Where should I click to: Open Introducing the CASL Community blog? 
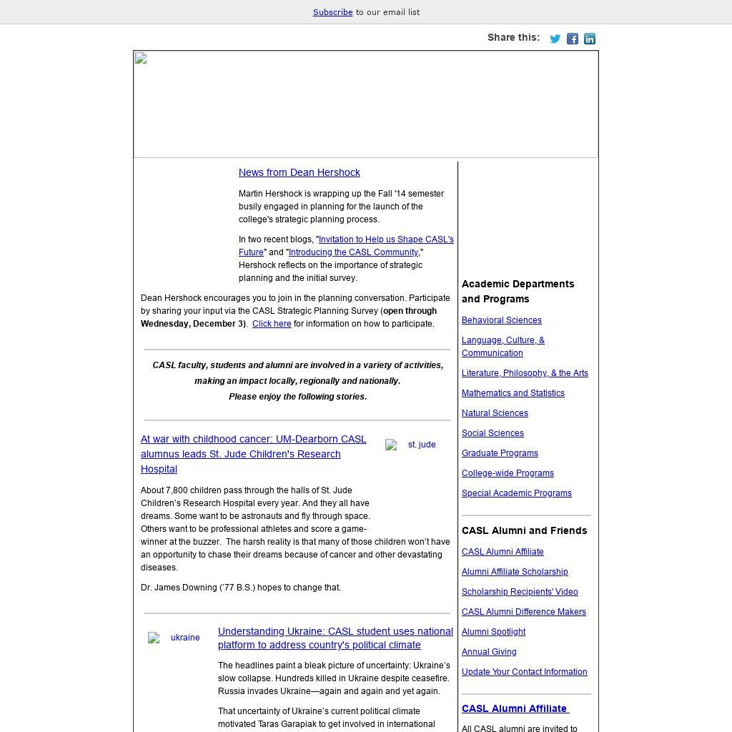[353, 252]
